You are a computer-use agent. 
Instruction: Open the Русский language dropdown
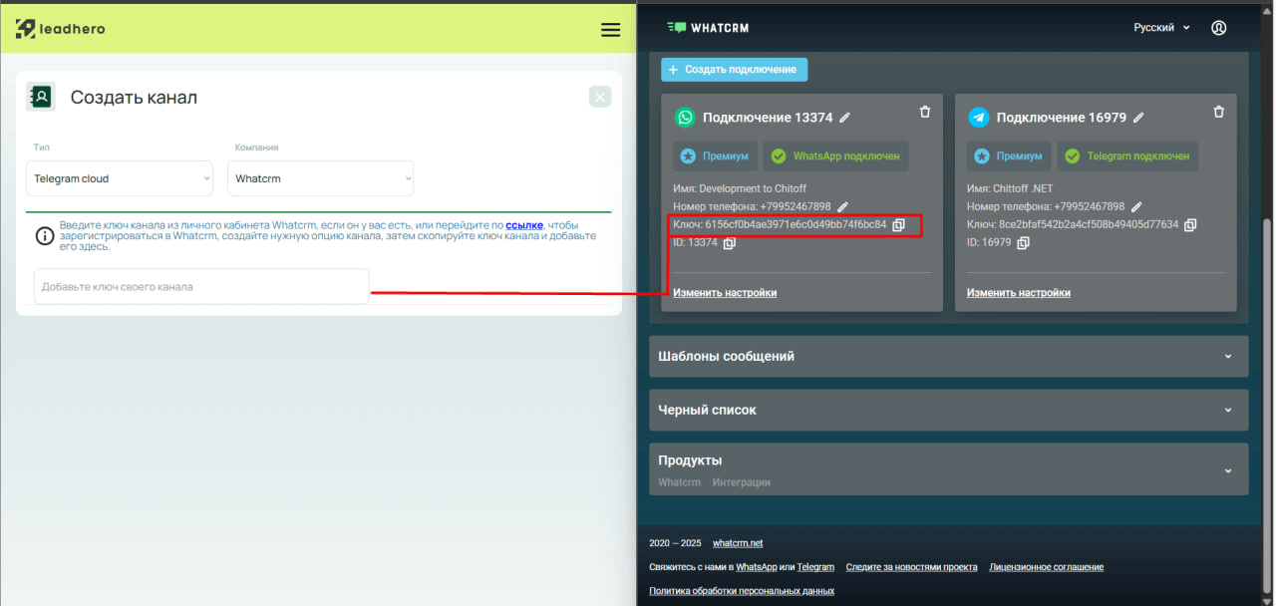click(1161, 28)
